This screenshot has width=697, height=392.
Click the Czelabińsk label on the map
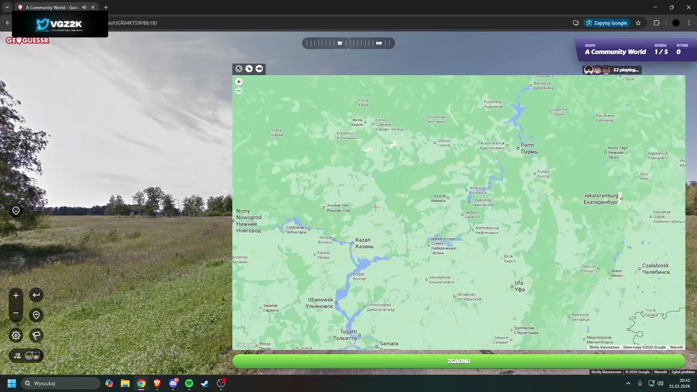656,268
